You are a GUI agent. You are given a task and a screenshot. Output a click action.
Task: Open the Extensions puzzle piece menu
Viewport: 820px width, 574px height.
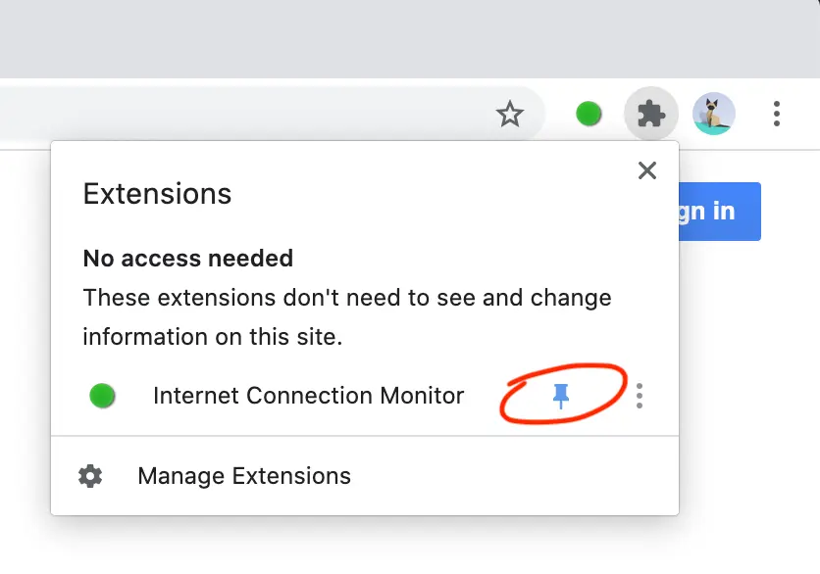tap(650, 114)
